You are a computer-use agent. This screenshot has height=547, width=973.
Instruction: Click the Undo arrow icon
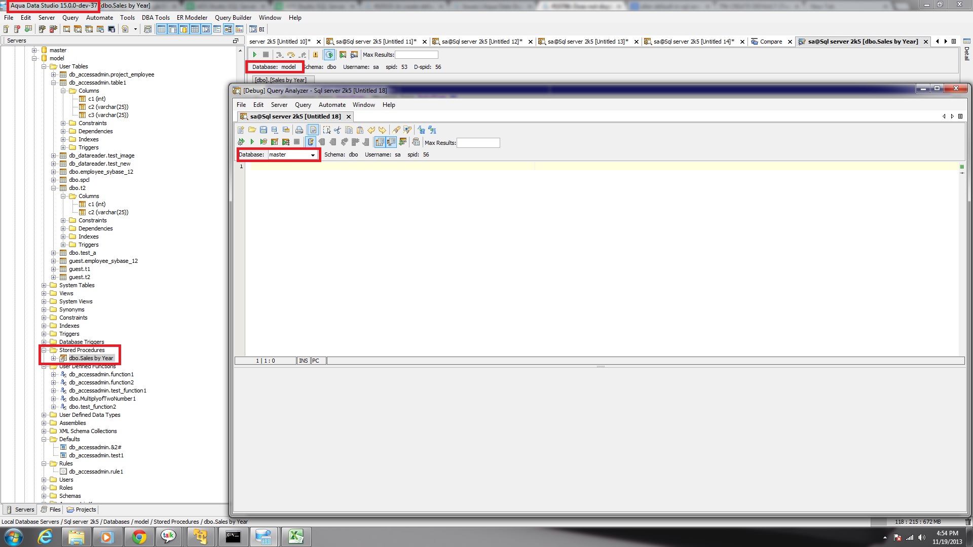[x=371, y=130]
